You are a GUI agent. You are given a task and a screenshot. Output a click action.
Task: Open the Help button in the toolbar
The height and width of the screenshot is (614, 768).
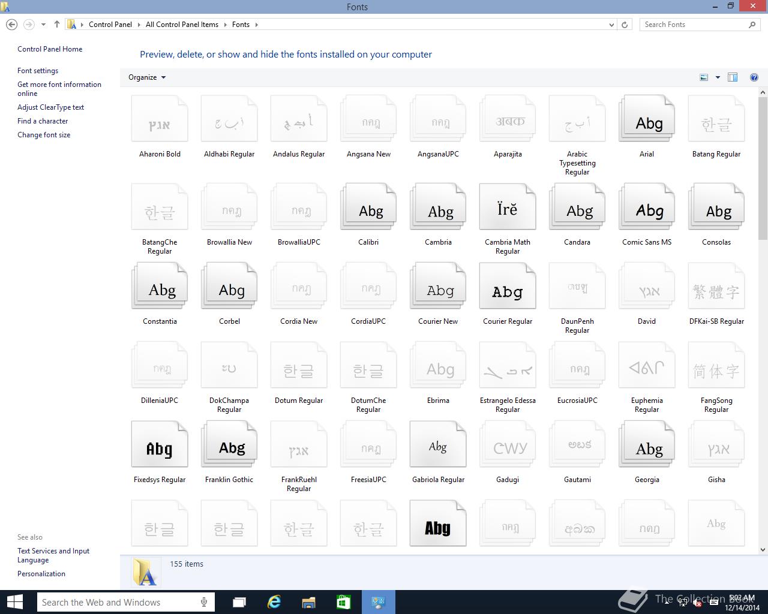coord(754,77)
